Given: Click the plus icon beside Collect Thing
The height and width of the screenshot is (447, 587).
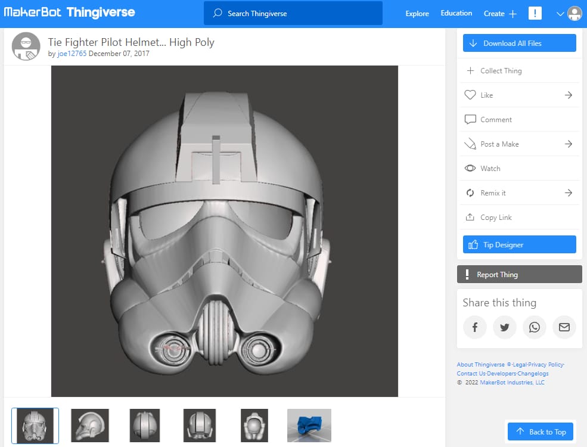Looking at the screenshot, I should 471,70.
